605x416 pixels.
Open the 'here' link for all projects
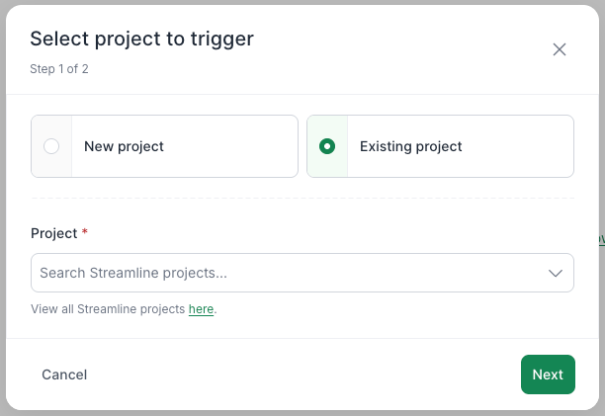click(201, 309)
